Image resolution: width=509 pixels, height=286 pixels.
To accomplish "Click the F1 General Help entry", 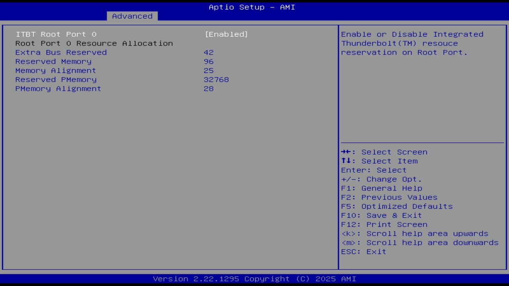I will tap(381, 188).
